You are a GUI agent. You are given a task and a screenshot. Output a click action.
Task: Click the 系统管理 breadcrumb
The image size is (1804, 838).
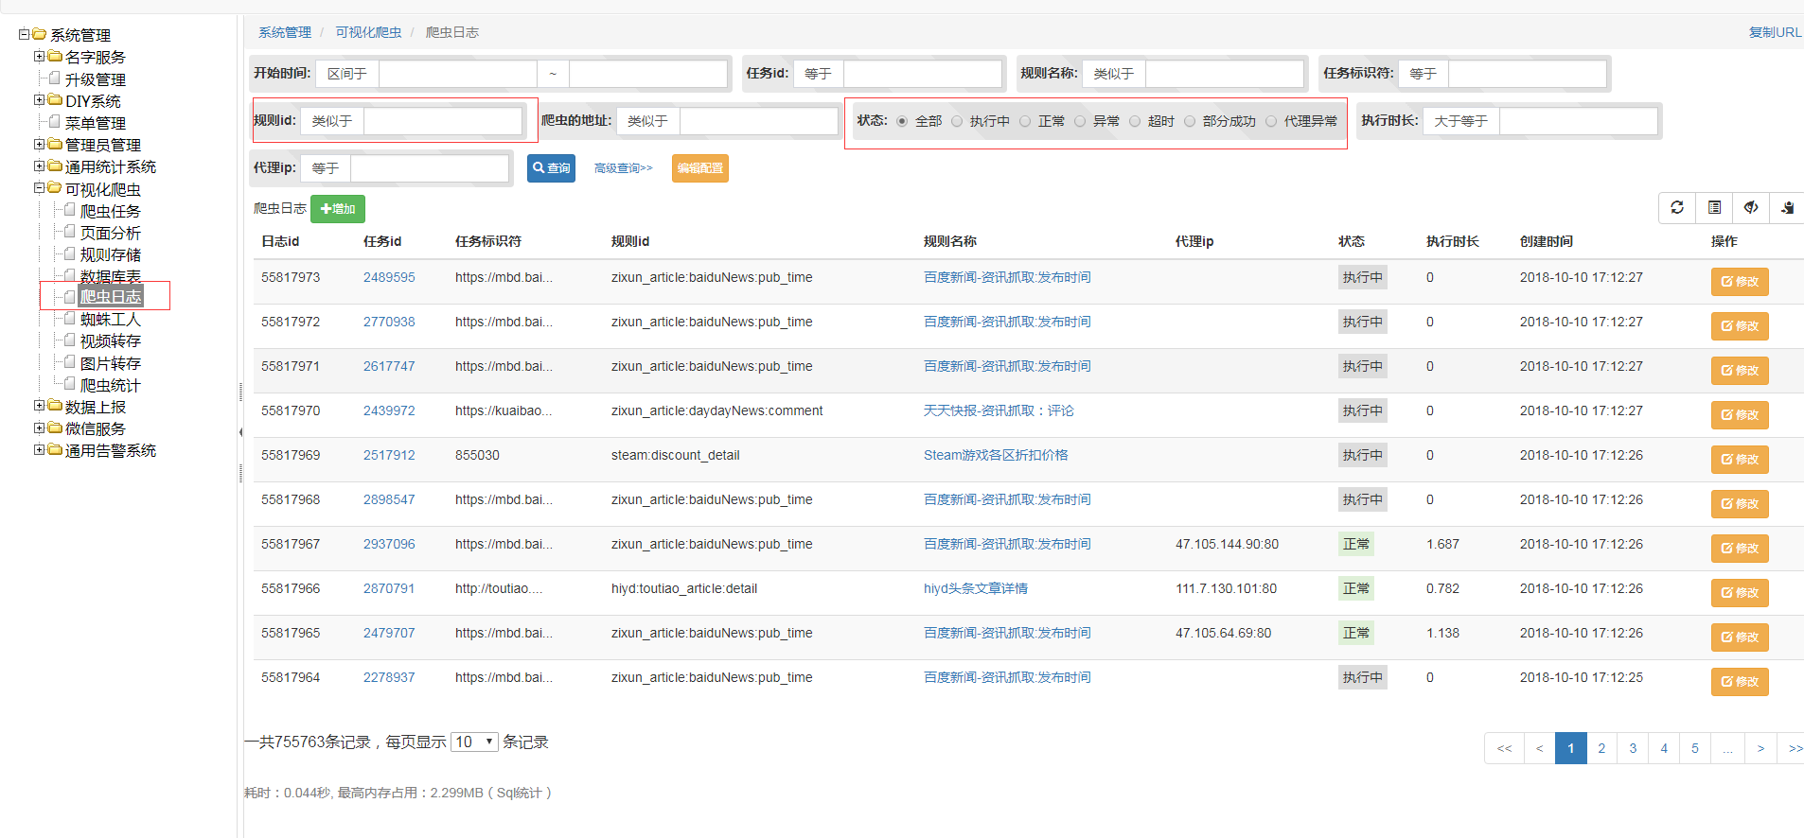(285, 32)
